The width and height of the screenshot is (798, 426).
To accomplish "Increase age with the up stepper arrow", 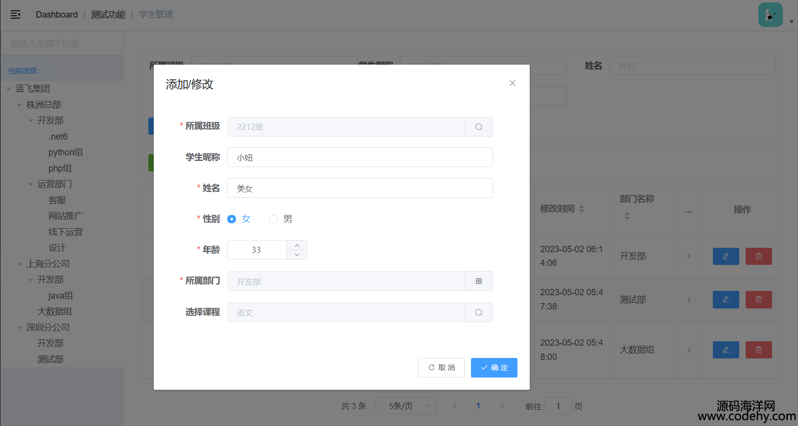I will coord(297,245).
